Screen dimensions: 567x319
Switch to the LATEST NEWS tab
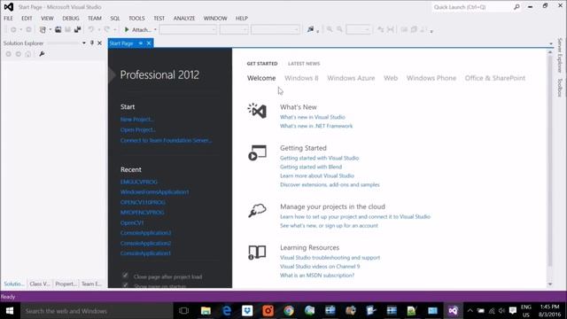point(304,63)
